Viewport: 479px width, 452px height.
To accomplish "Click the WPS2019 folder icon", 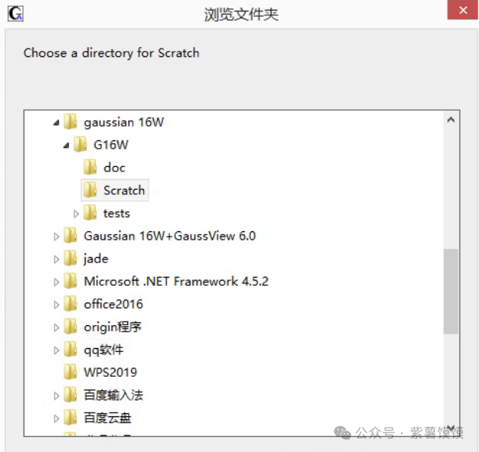I will 70,372.
